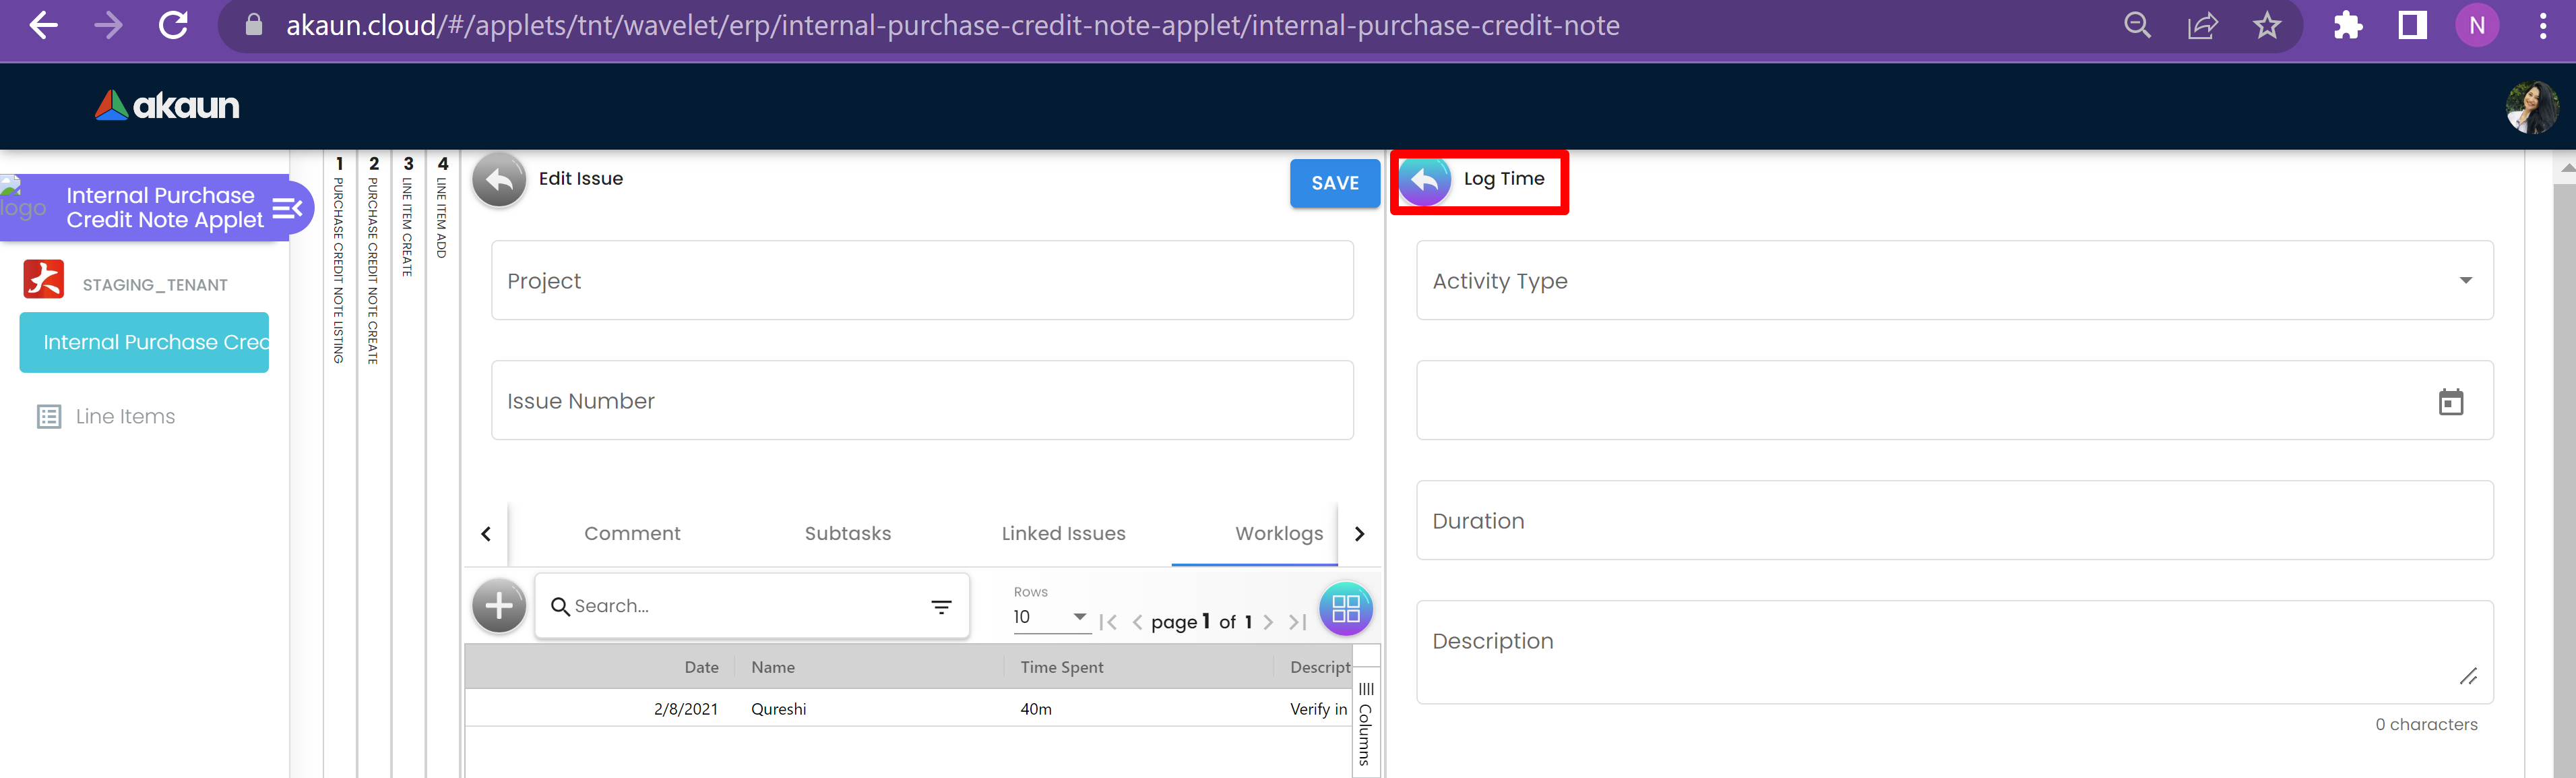Screen dimensions: 2576x778
Task: Click the Edit Issue back arrow icon
Action: coord(499,180)
